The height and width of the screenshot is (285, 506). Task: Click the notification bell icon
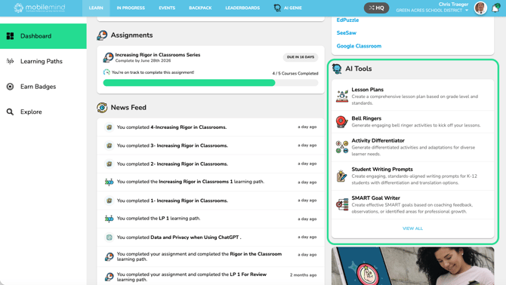click(x=495, y=8)
